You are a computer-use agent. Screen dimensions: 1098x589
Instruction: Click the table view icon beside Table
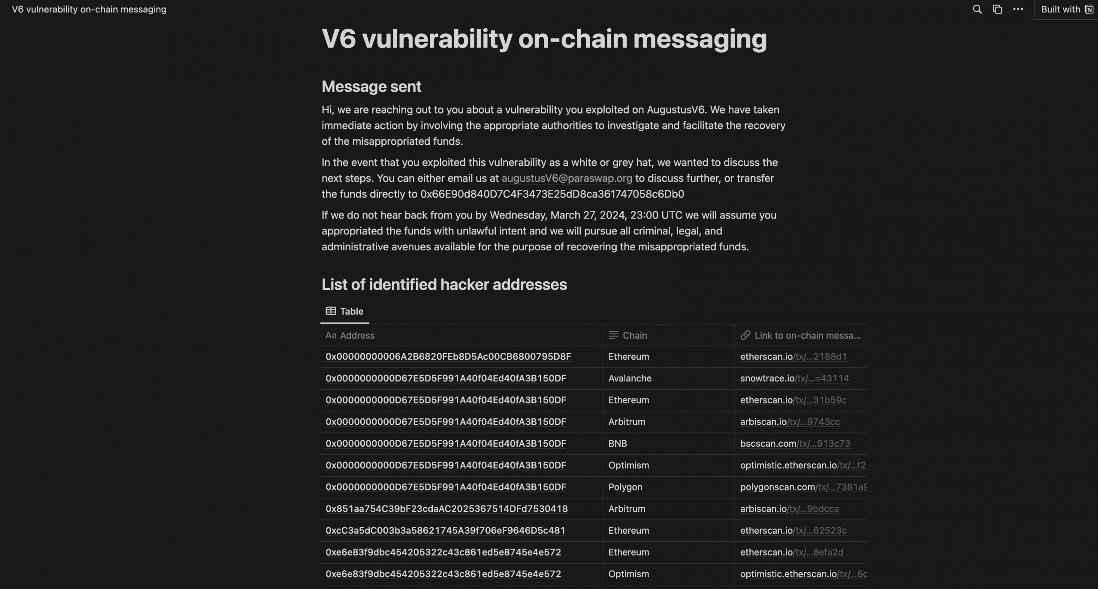coord(331,311)
